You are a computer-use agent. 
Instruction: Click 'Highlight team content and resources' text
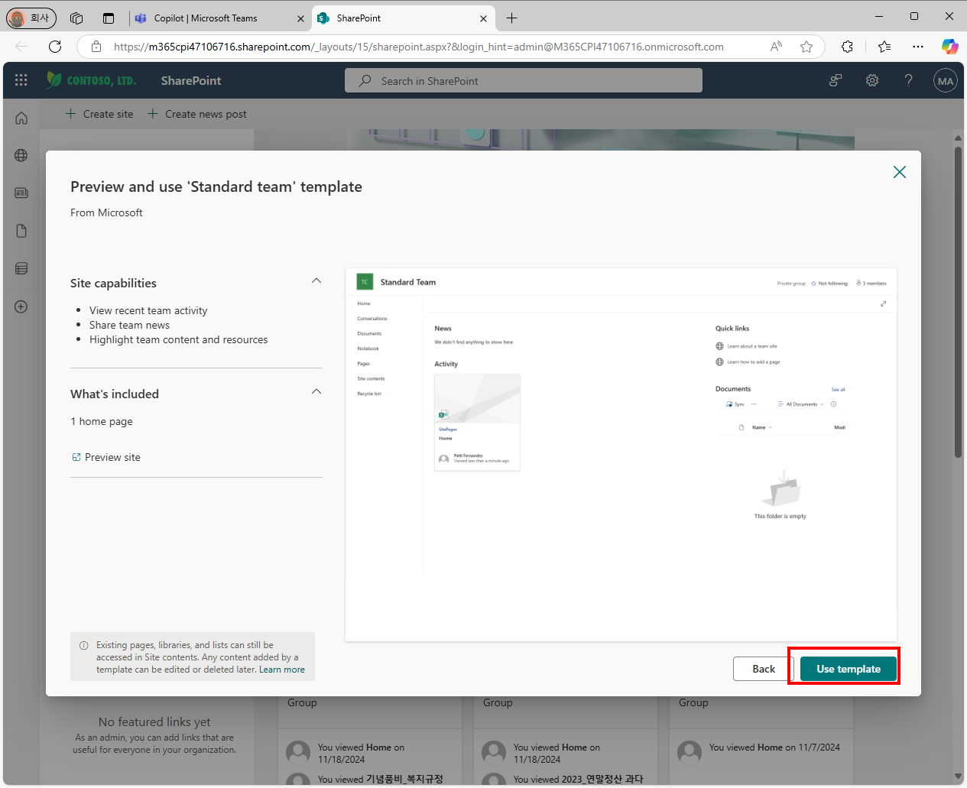(x=179, y=339)
